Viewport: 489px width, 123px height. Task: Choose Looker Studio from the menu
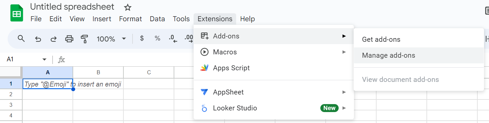[274, 108]
